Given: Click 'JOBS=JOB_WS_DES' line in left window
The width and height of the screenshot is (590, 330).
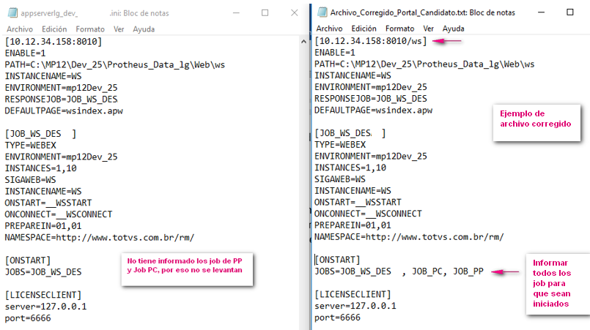Looking at the screenshot, I should point(43,272).
